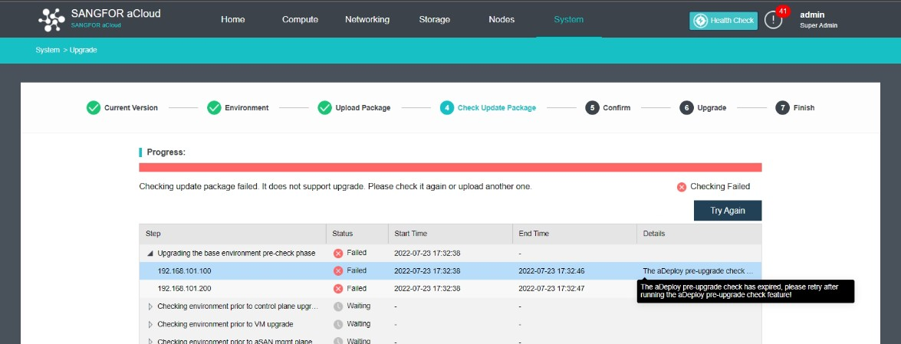
Task: Click Waiting clock icon for VM upgrade row
Action: coord(338,324)
